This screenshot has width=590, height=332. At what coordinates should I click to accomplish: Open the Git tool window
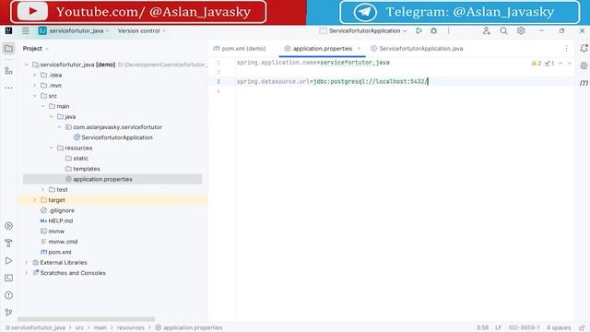pos(8,313)
